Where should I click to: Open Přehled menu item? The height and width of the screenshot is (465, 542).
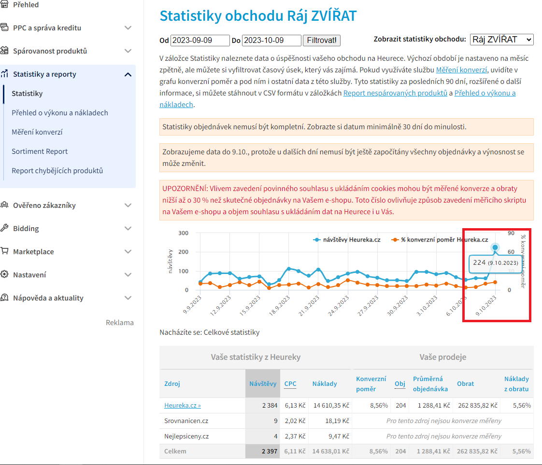26,5
